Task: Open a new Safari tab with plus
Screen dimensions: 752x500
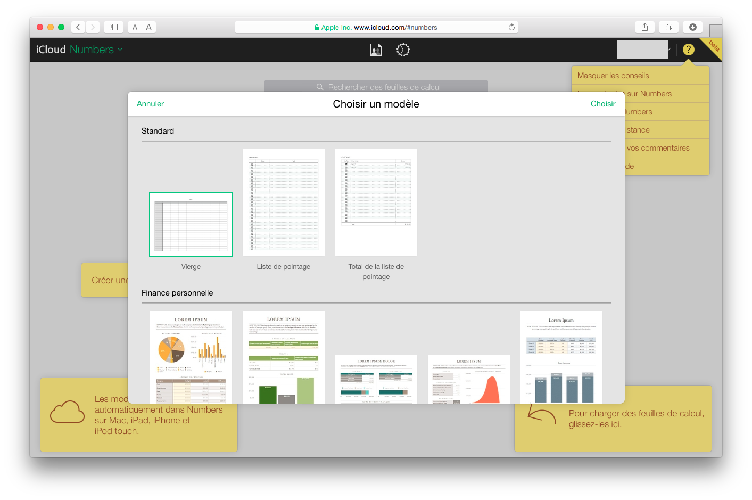Action: pyautogui.click(x=715, y=31)
